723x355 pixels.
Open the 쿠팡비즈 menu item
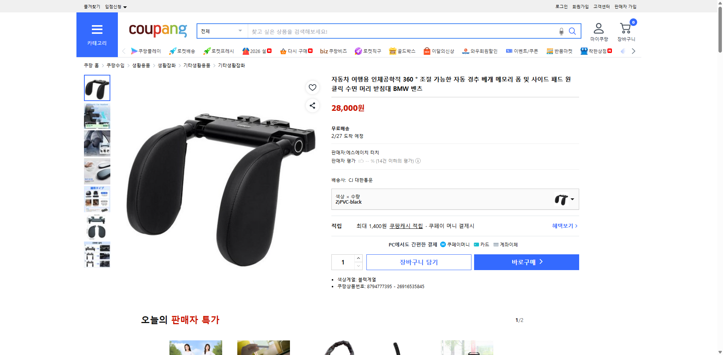click(333, 51)
